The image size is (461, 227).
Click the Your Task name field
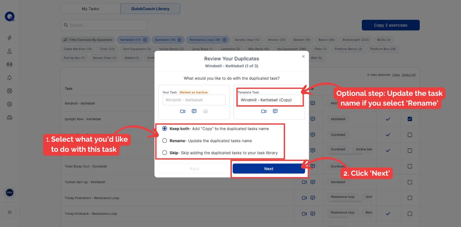(x=194, y=100)
